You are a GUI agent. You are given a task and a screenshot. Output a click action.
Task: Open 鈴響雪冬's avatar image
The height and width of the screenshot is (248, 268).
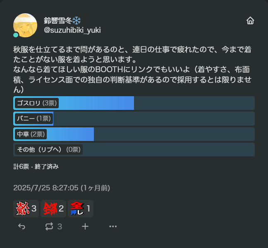(x=25, y=25)
